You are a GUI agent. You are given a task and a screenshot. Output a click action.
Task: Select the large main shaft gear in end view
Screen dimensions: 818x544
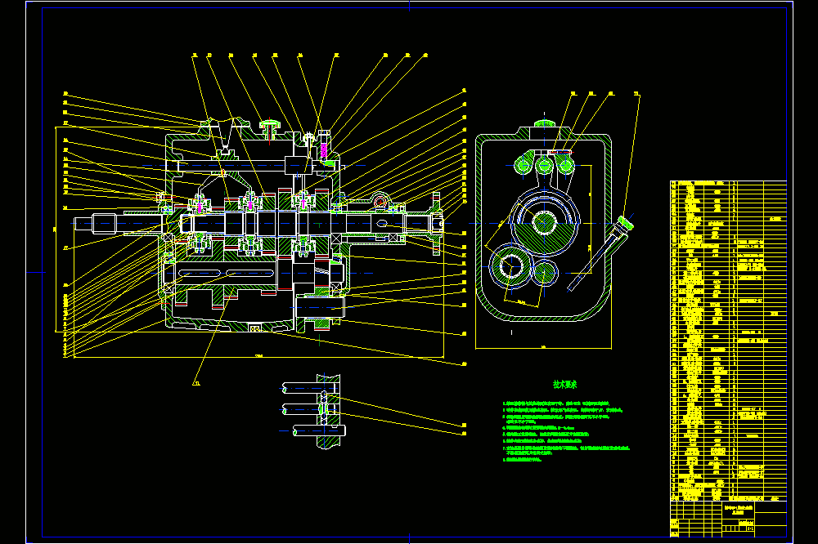pyautogui.click(x=544, y=222)
